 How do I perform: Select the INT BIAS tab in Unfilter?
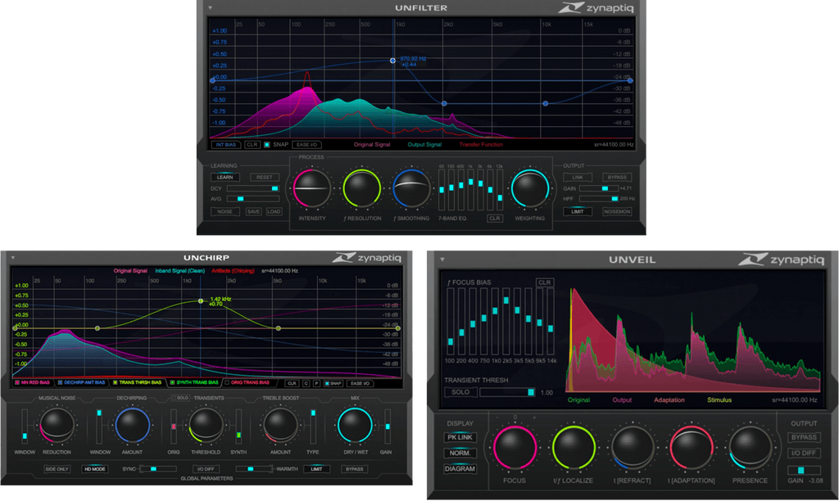coord(226,144)
